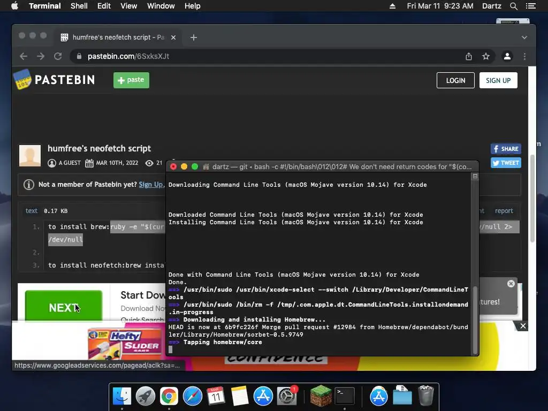Click the Pastebin logo

click(54, 79)
